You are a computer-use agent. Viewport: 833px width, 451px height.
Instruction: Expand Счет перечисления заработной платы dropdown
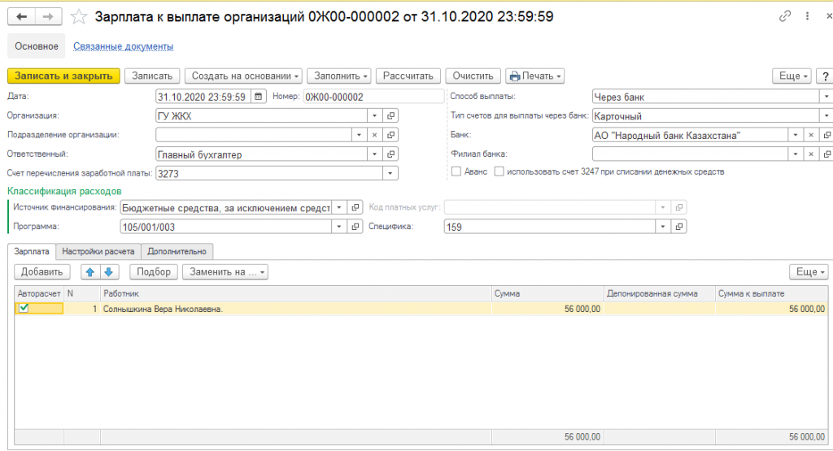[x=390, y=173]
